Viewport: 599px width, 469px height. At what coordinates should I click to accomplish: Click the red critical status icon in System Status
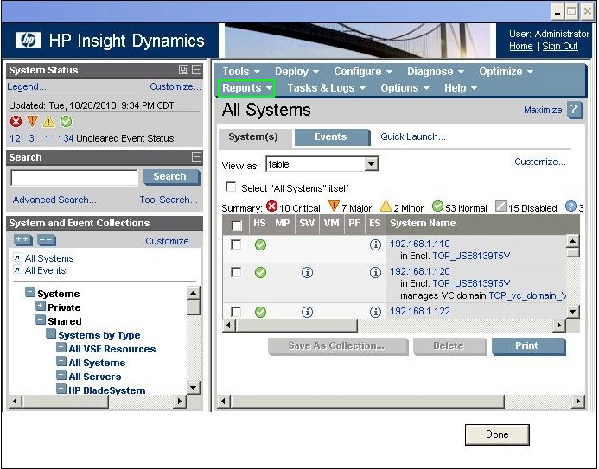[16, 121]
